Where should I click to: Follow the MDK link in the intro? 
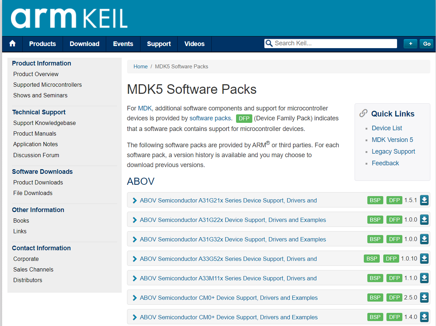(144, 108)
